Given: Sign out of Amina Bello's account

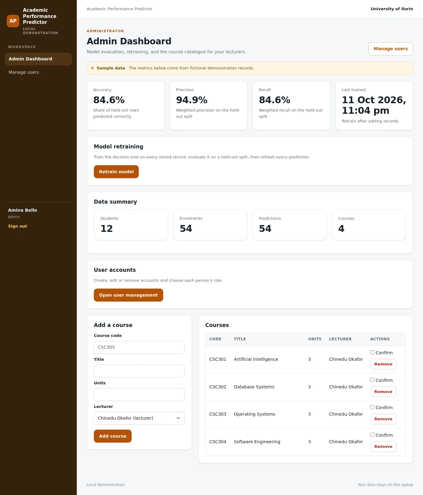Looking at the screenshot, I should (17, 226).
